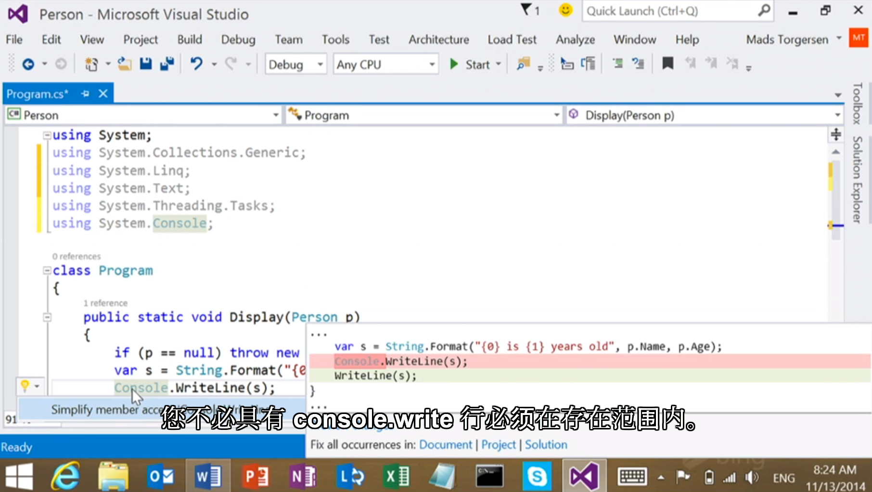The width and height of the screenshot is (872, 492).
Task: Click the smiley feedback icon
Action: (566, 10)
